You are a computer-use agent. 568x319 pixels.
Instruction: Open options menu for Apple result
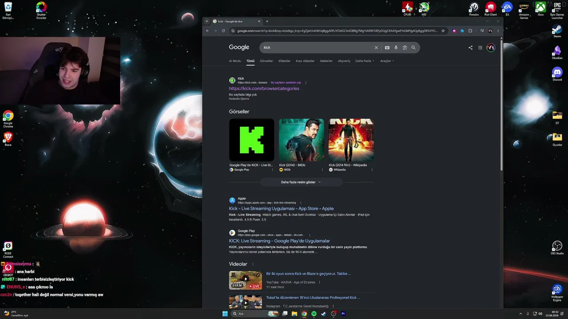coord(300,202)
